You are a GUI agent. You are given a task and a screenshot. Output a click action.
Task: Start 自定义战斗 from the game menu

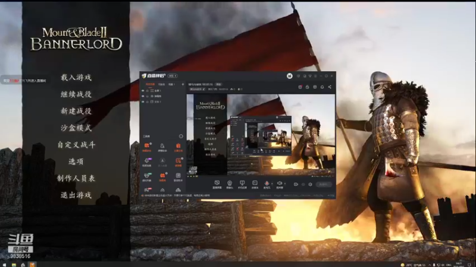(x=76, y=145)
